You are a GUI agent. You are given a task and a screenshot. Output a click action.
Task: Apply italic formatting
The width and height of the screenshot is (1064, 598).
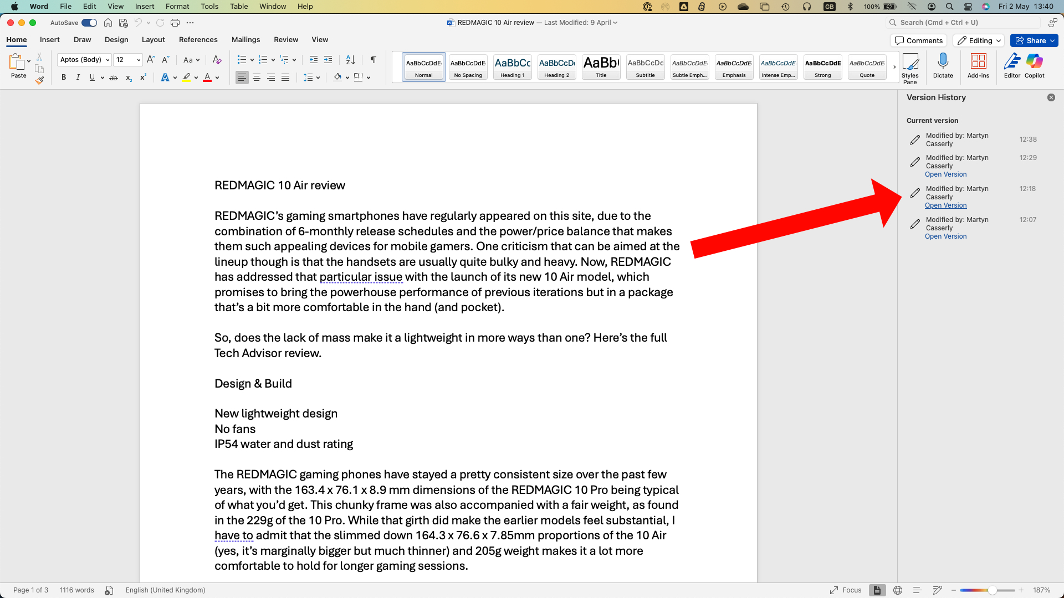[78, 78]
